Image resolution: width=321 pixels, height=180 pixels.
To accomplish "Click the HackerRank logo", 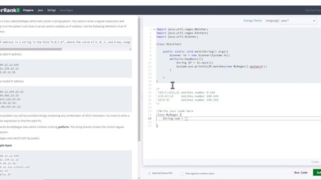I will tap(10, 10).
